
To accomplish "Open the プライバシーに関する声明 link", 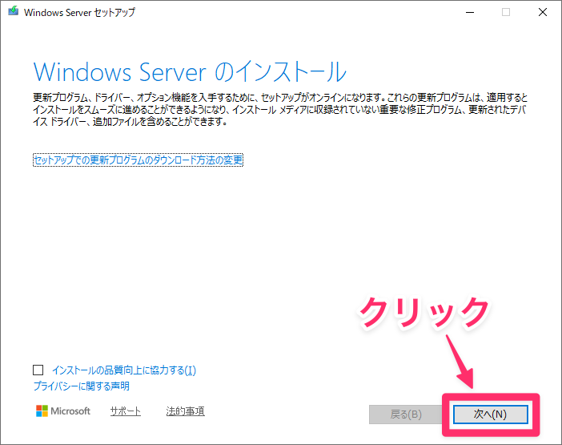I will tap(81, 386).
